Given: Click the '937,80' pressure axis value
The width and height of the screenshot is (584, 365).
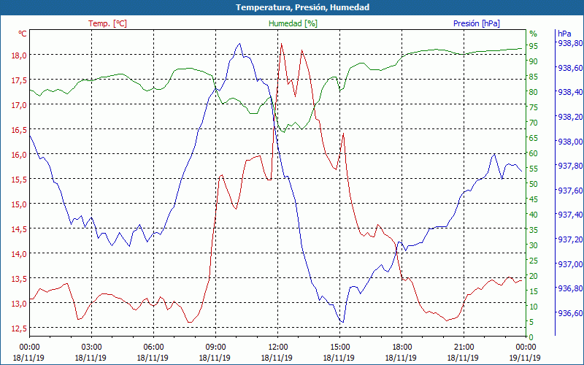Looking at the screenshot, I should point(569,166).
